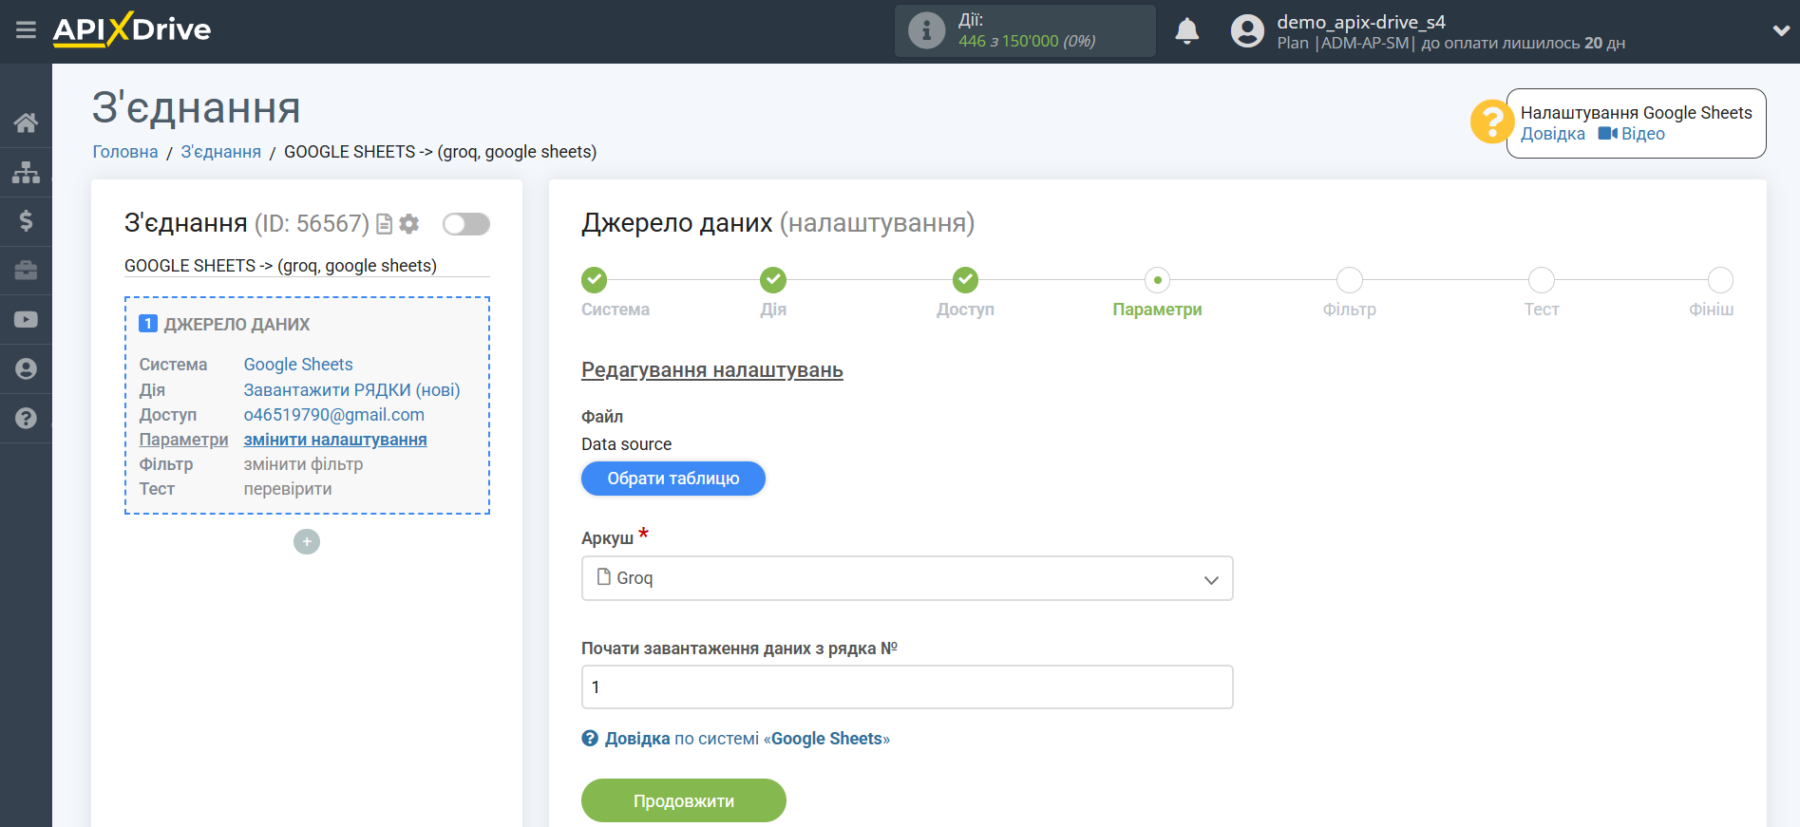Open the Довідка help link

[1552, 134]
